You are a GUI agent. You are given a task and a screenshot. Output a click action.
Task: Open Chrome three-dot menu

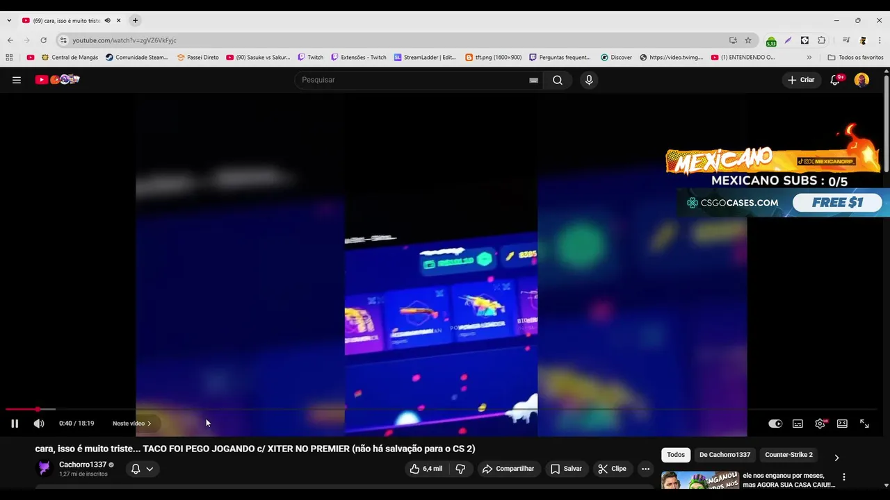880,40
